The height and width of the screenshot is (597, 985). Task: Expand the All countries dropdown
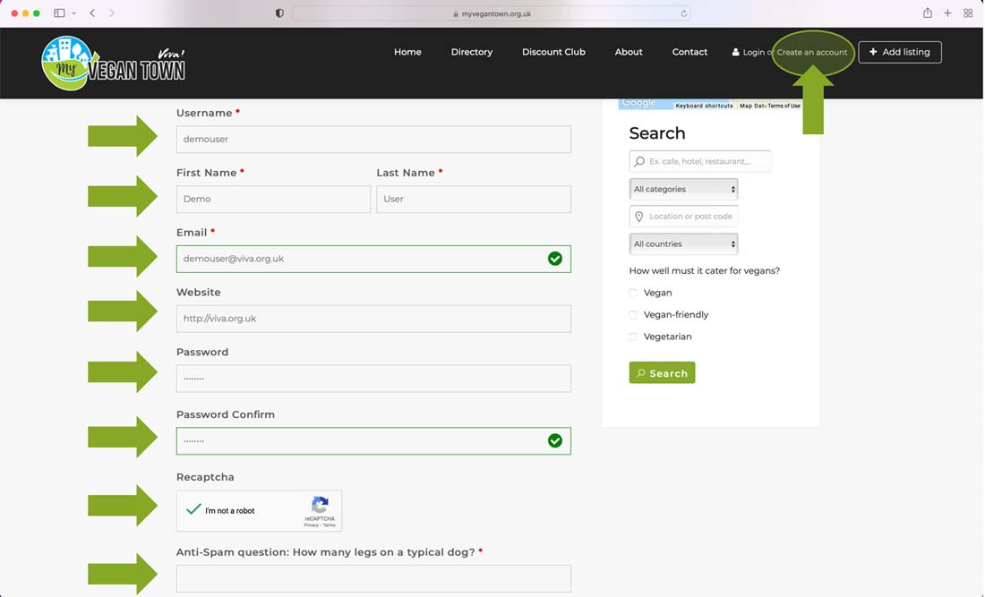683,244
